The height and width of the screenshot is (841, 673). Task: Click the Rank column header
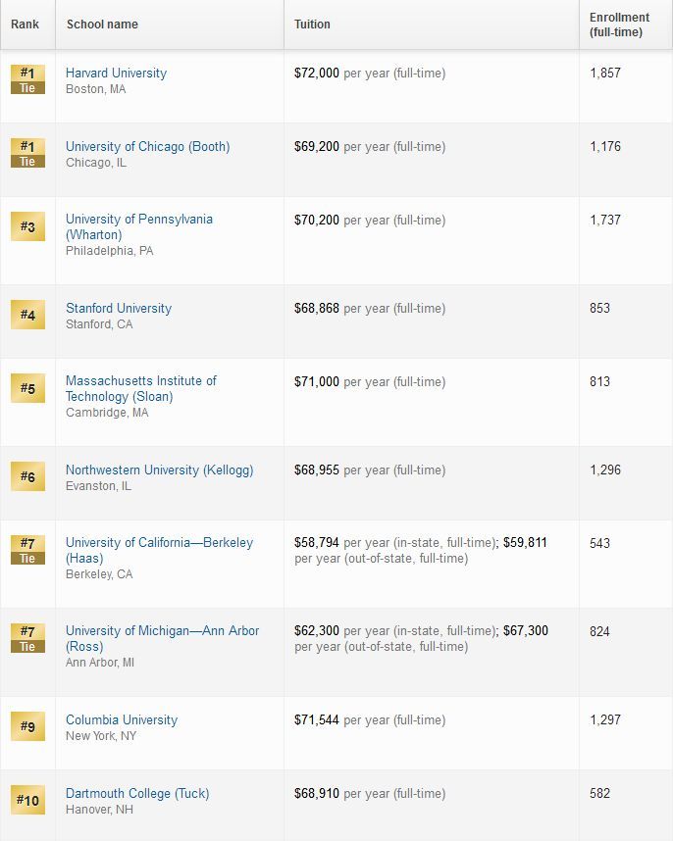(25, 25)
